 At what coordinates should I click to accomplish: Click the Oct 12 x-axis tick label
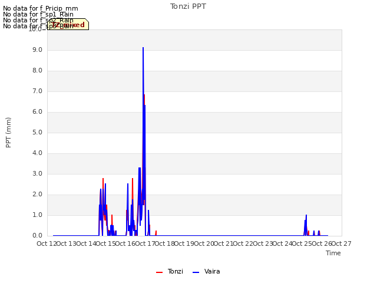[x=47, y=243]
